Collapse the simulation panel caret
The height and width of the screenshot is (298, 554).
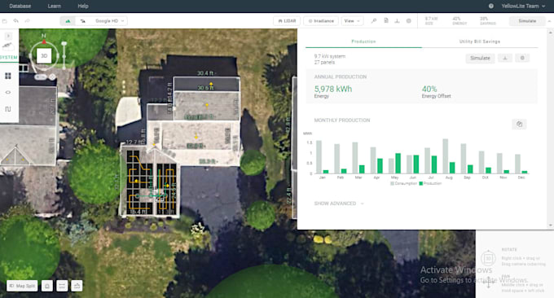coord(549,21)
